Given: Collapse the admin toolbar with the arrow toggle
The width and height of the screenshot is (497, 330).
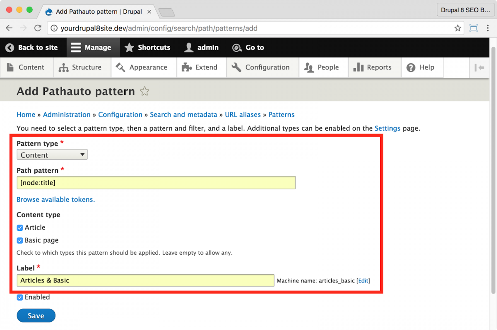Looking at the screenshot, I should [479, 67].
